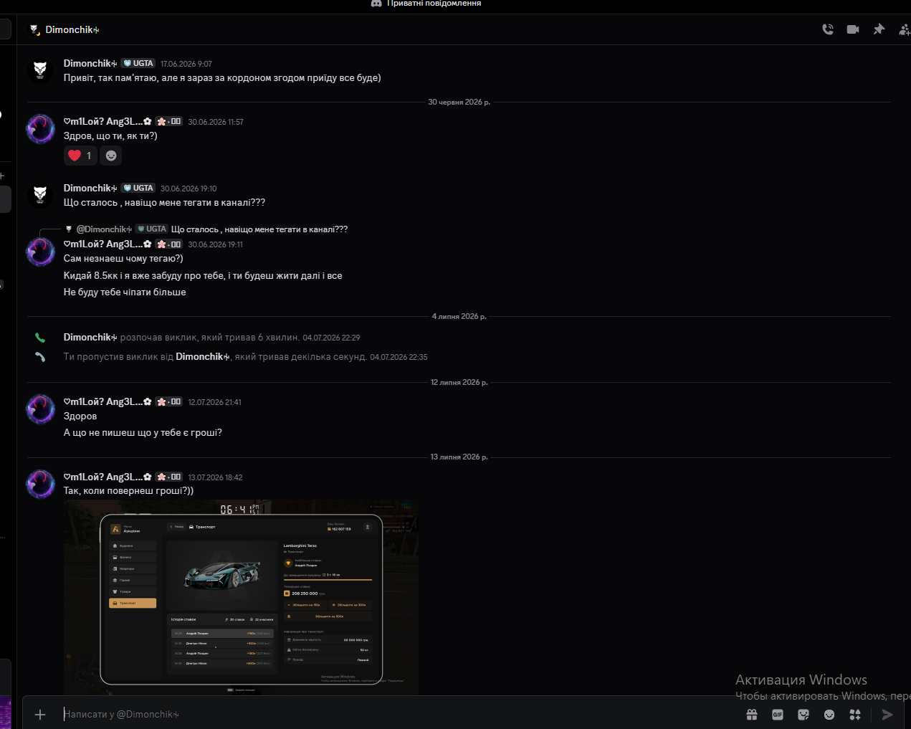Click Dimonchik name in the chat header

tap(72, 29)
